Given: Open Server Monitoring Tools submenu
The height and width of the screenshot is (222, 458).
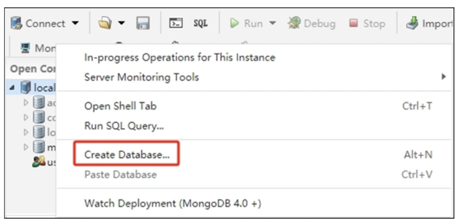Looking at the screenshot, I should (x=254, y=77).
